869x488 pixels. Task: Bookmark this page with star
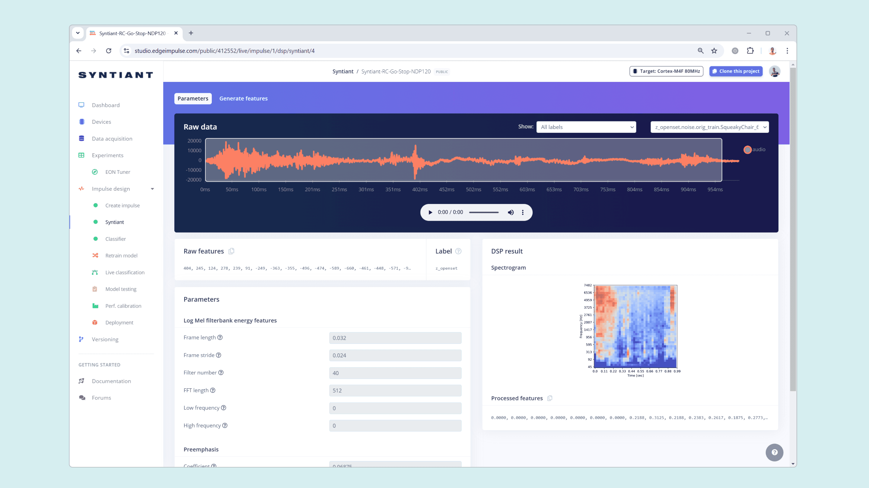[714, 51]
